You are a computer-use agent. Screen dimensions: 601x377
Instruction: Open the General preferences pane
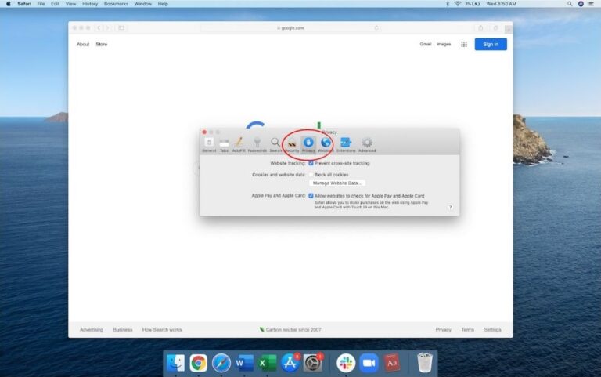(x=209, y=143)
